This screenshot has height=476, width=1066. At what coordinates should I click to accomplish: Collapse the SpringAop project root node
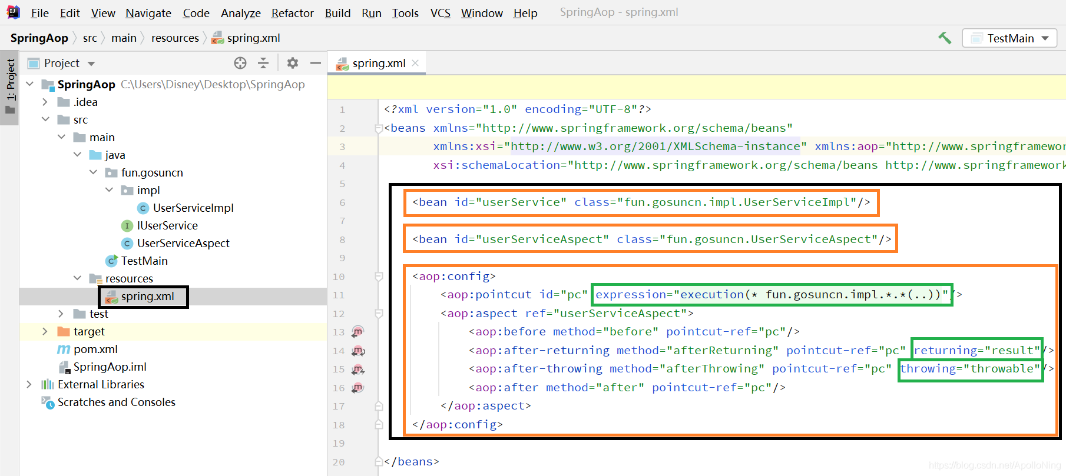(29, 84)
